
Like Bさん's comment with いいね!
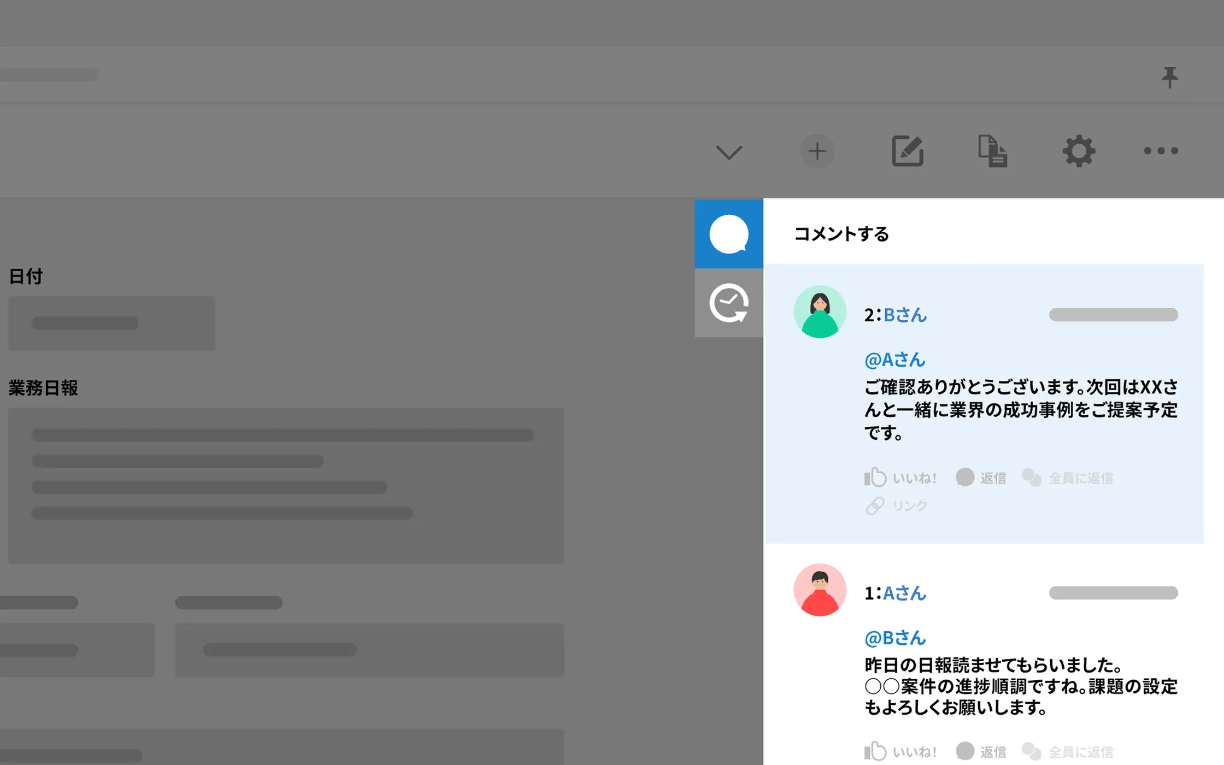[901, 478]
